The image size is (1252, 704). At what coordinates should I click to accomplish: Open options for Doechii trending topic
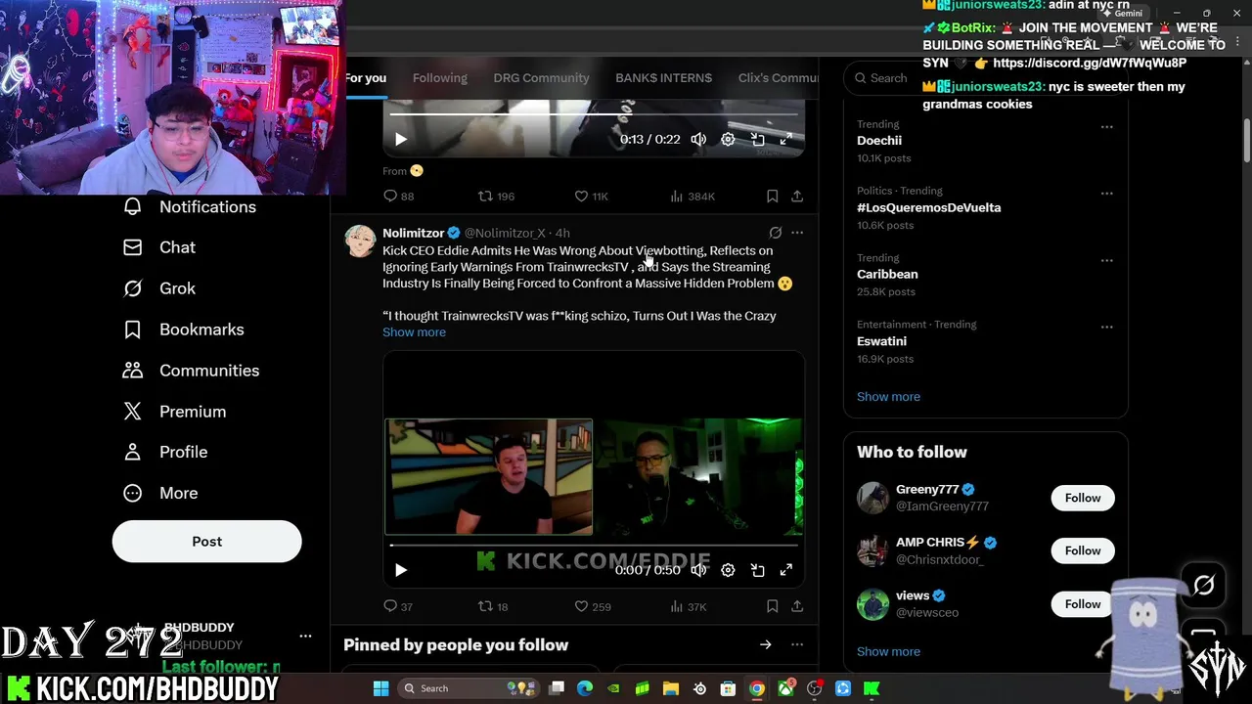1106,126
